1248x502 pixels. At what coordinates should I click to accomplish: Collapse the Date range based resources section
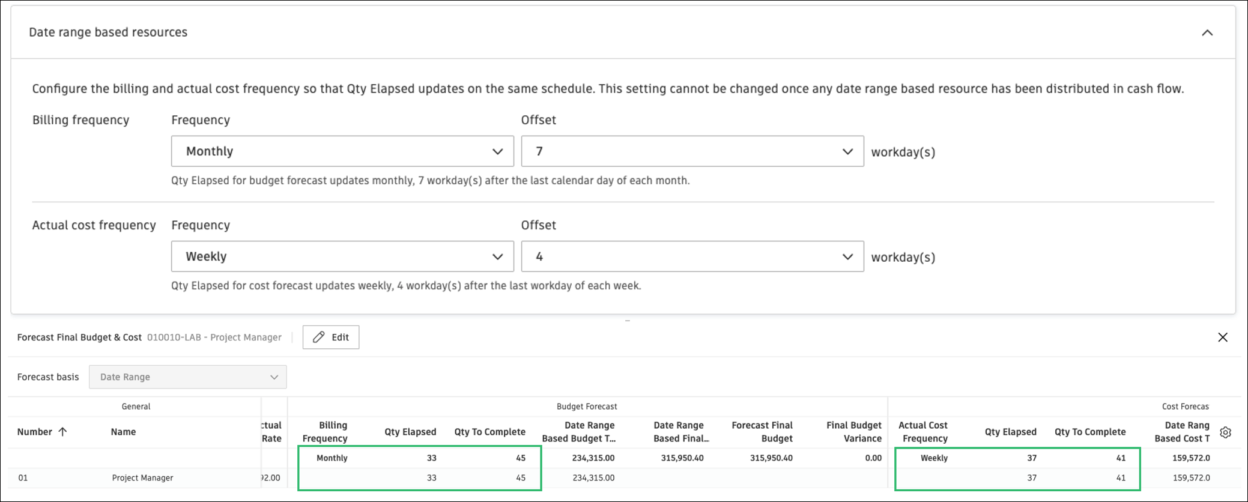click(1207, 33)
